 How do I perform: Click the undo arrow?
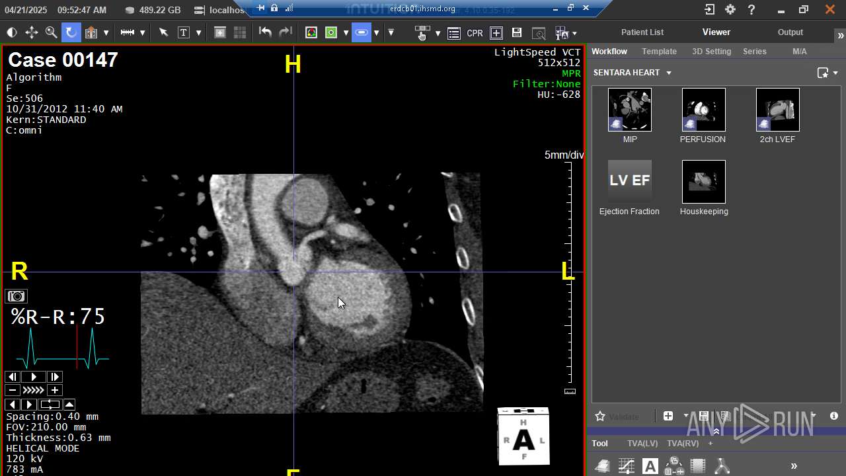(x=265, y=32)
